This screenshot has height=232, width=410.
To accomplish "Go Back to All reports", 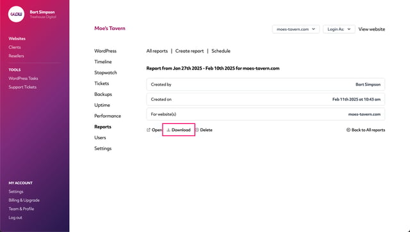I will pos(366,130).
